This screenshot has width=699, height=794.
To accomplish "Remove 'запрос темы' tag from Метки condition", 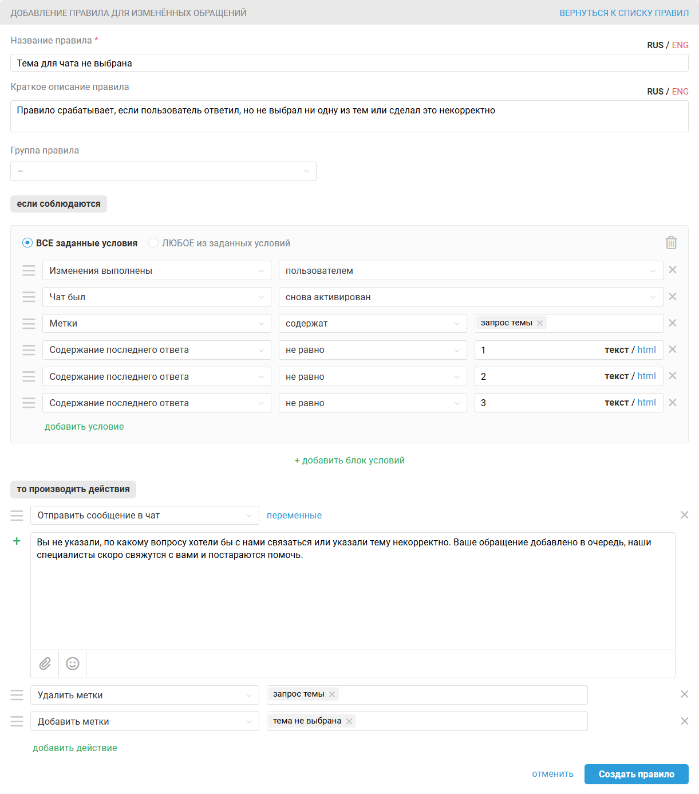I will point(540,323).
